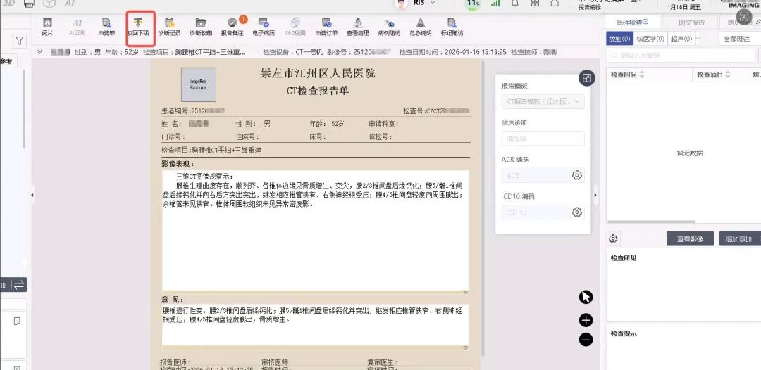Open ICD10 编码 settings gear
The width and height of the screenshot is (761, 370).
pyautogui.click(x=576, y=212)
